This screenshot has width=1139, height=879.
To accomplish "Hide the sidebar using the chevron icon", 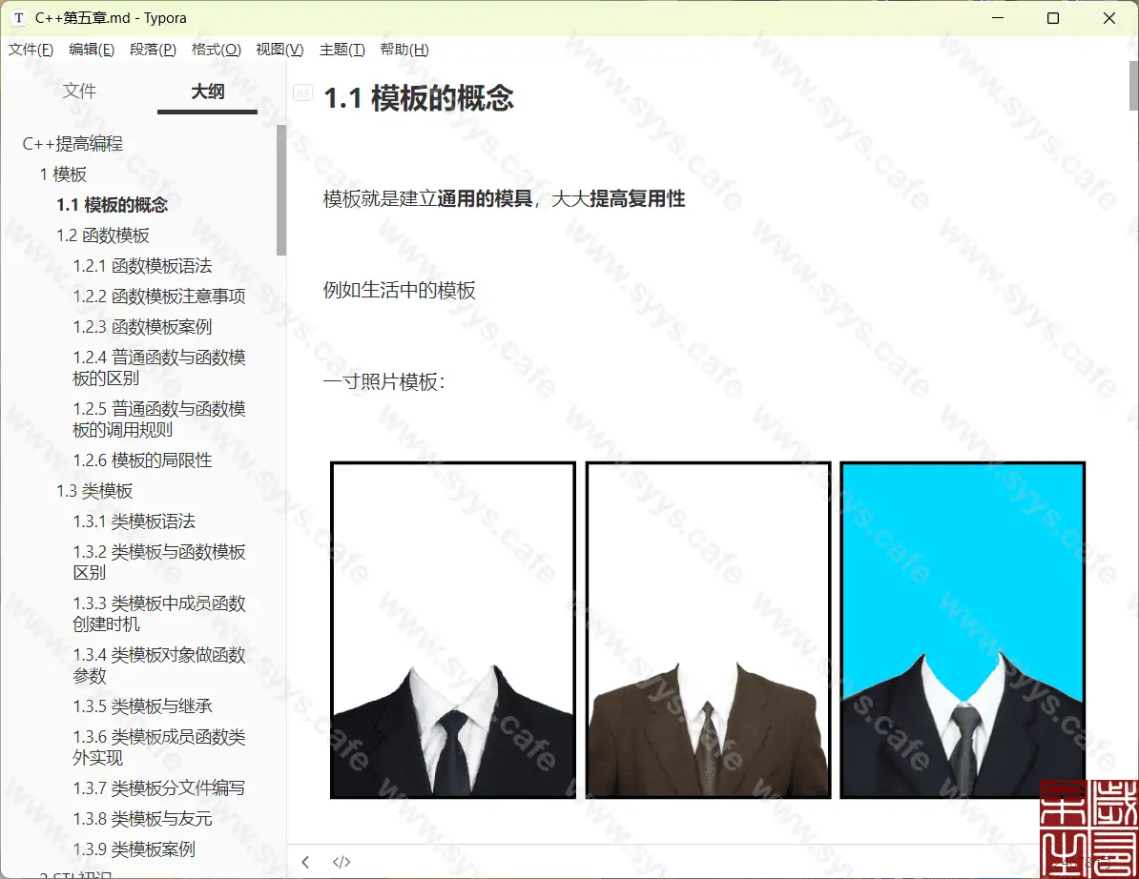I will click(304, 861).
